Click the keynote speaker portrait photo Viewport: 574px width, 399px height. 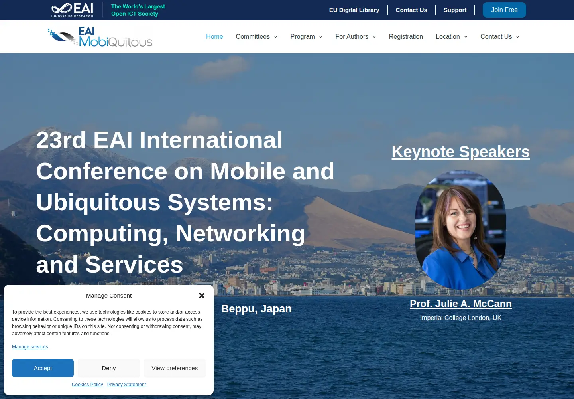(460, 230)
